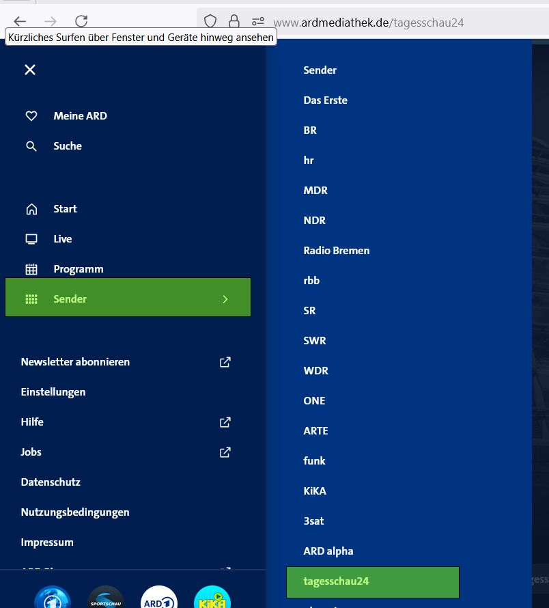Open Jobs link
This screenshot has width=549, height=608.
click(x=31, y=452)
